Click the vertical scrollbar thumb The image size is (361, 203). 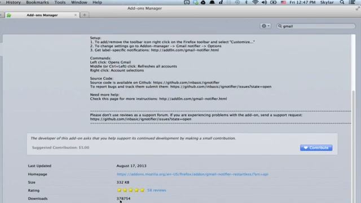(354, 147)
